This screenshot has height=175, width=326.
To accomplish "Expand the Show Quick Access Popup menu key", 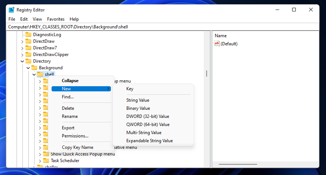I will [x=40, y=154].
